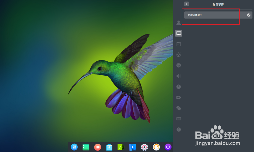
Task: Open the Default Applications sidebar icon
Action: point(179,44)
